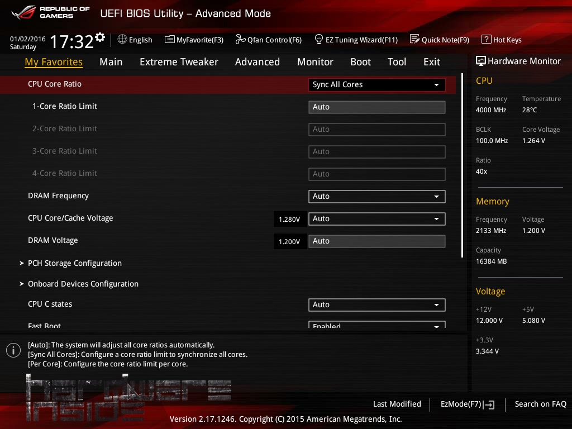Select the DRAM Voltage label

tap(53, 240)
